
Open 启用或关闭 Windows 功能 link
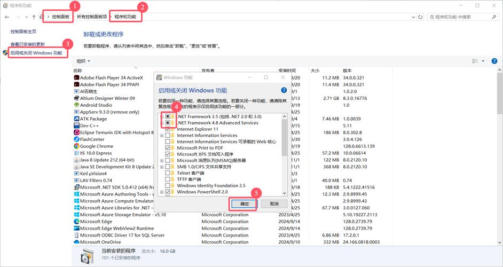36,53
